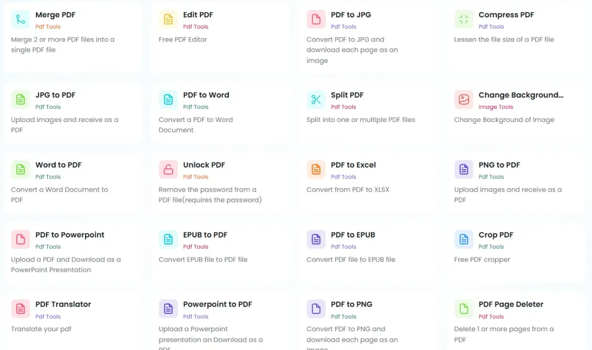The height and width of the screenshot is (350, 592).
Task: Click the Merge PDF branch icon
Action: pos(20,19)
